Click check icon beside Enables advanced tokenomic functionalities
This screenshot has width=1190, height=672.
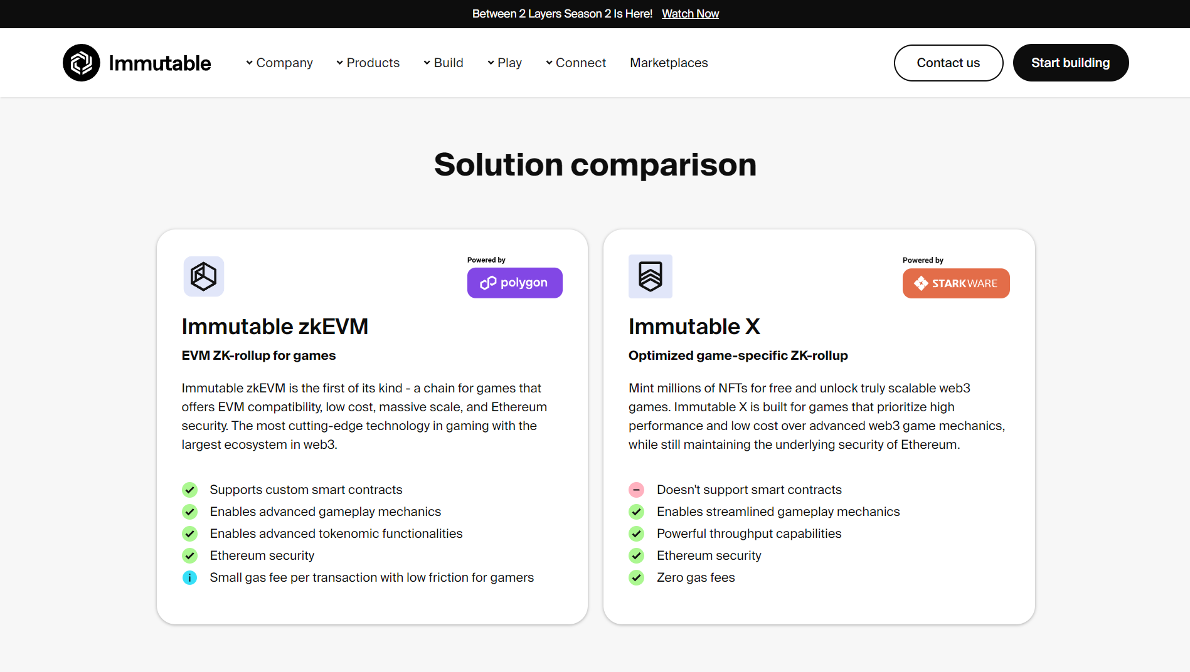pyautogui.click(x=189, y=533)
